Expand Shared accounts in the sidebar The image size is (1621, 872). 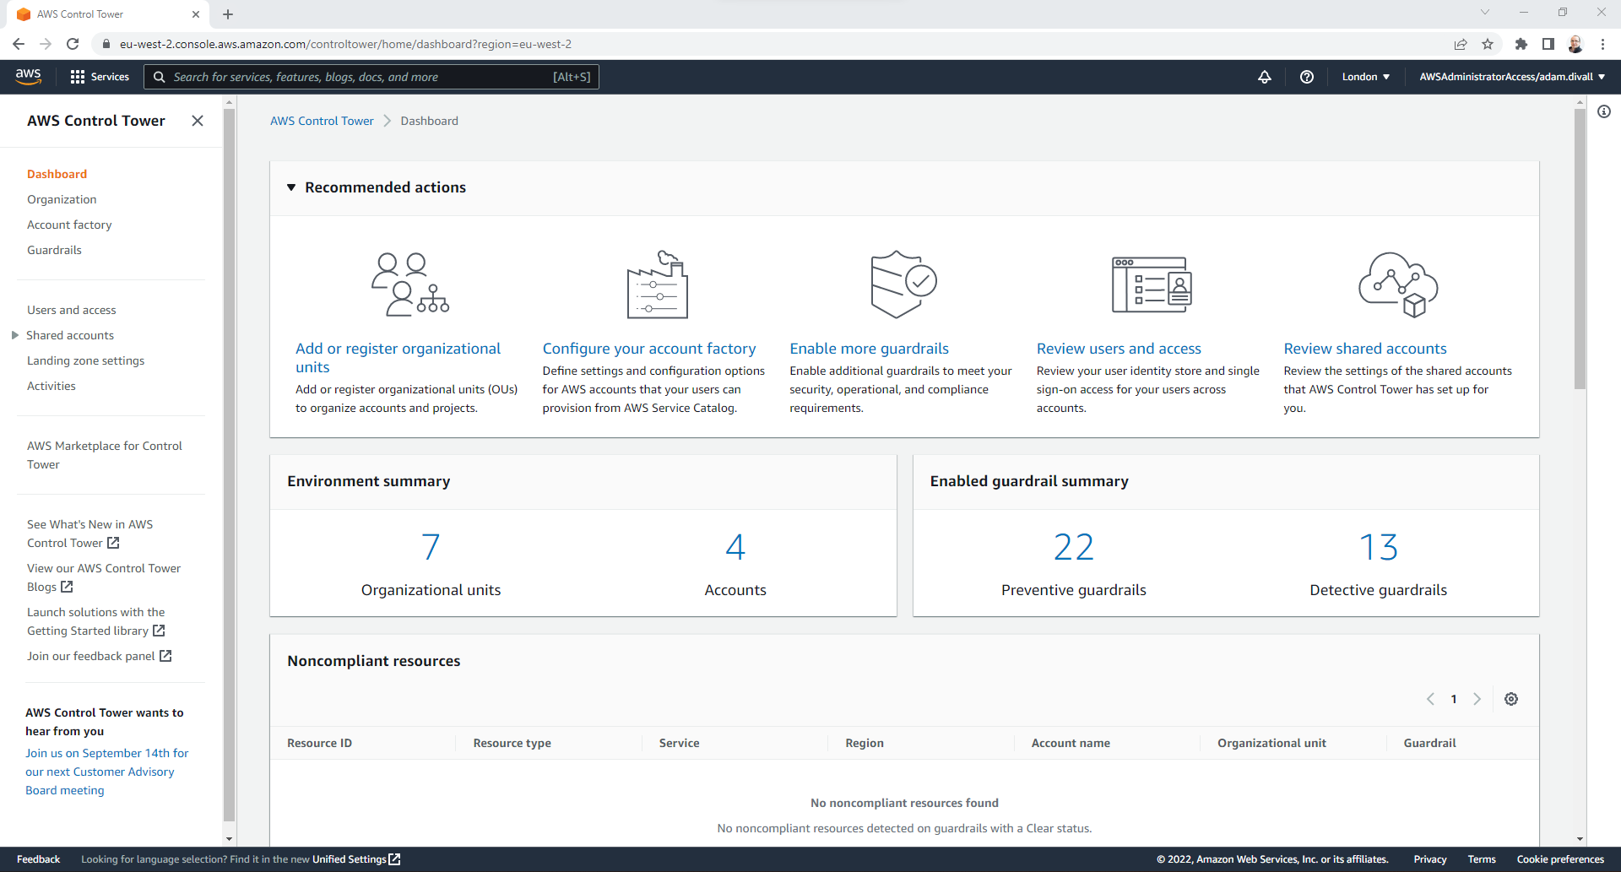tap(14, 335)
